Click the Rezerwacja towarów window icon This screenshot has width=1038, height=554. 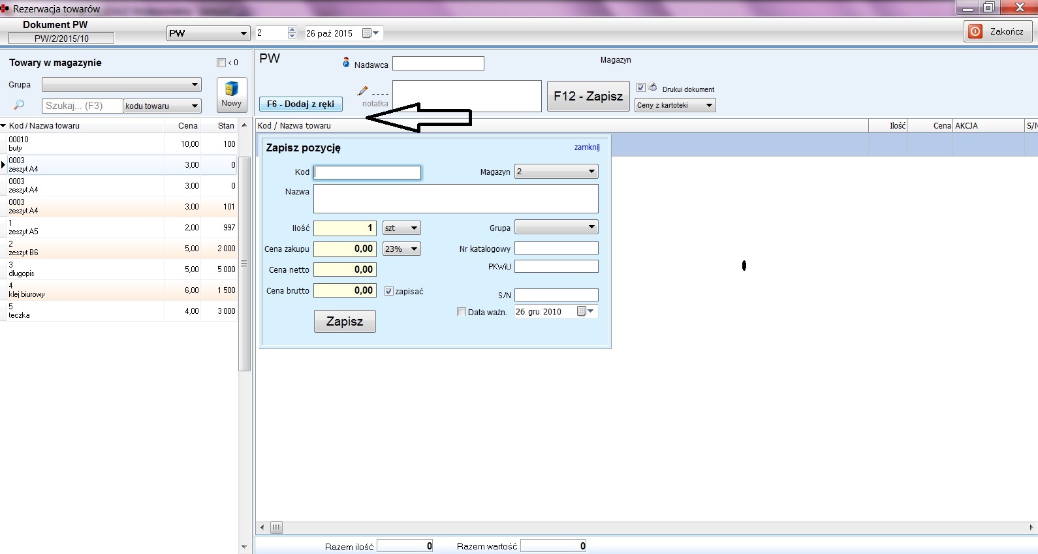(5, 8)
